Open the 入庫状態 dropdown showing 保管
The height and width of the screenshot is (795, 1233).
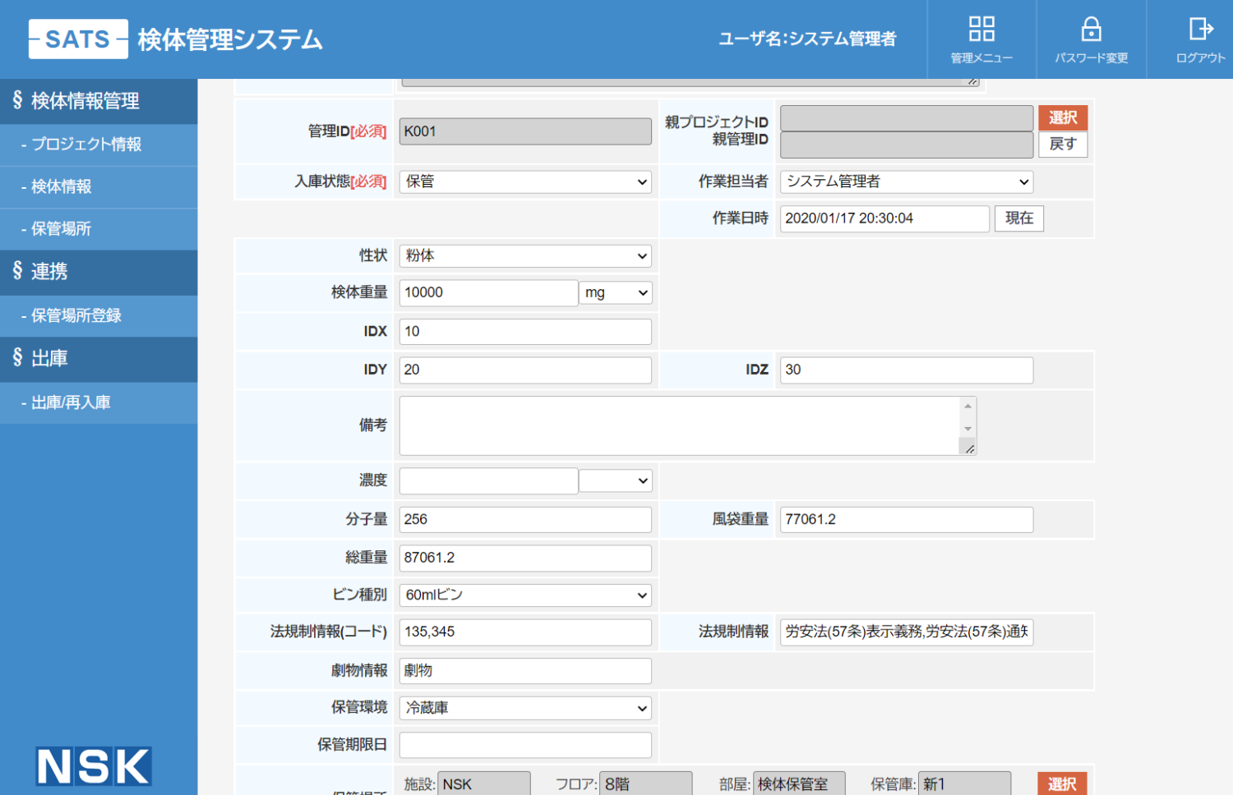point(525,182)
